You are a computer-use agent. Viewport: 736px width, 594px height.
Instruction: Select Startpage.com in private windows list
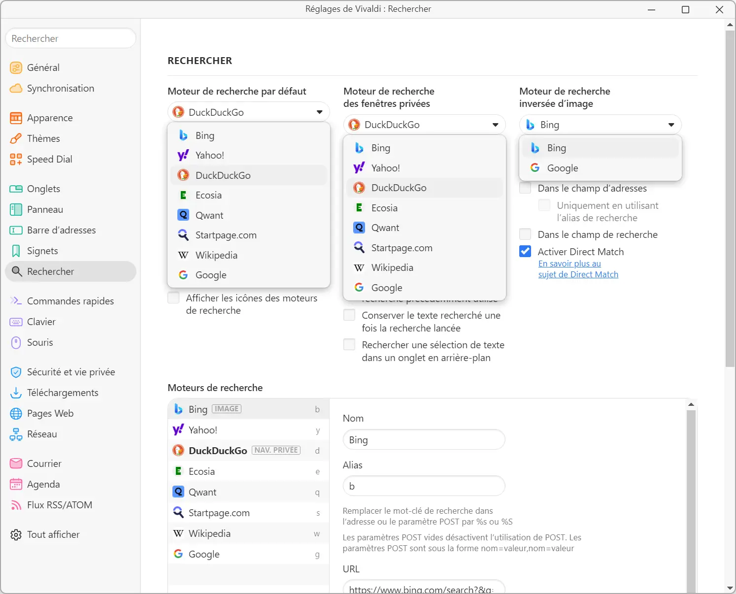pos(425,248)
